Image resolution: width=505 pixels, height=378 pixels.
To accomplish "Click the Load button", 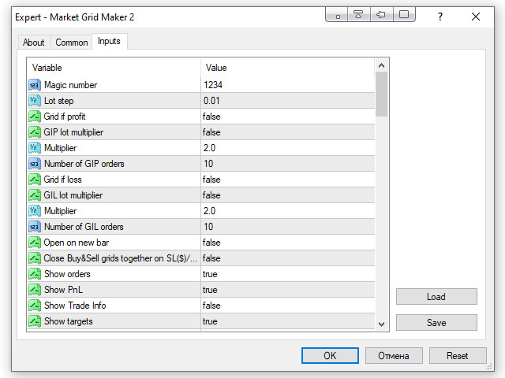I will click(x=436, y=297).
